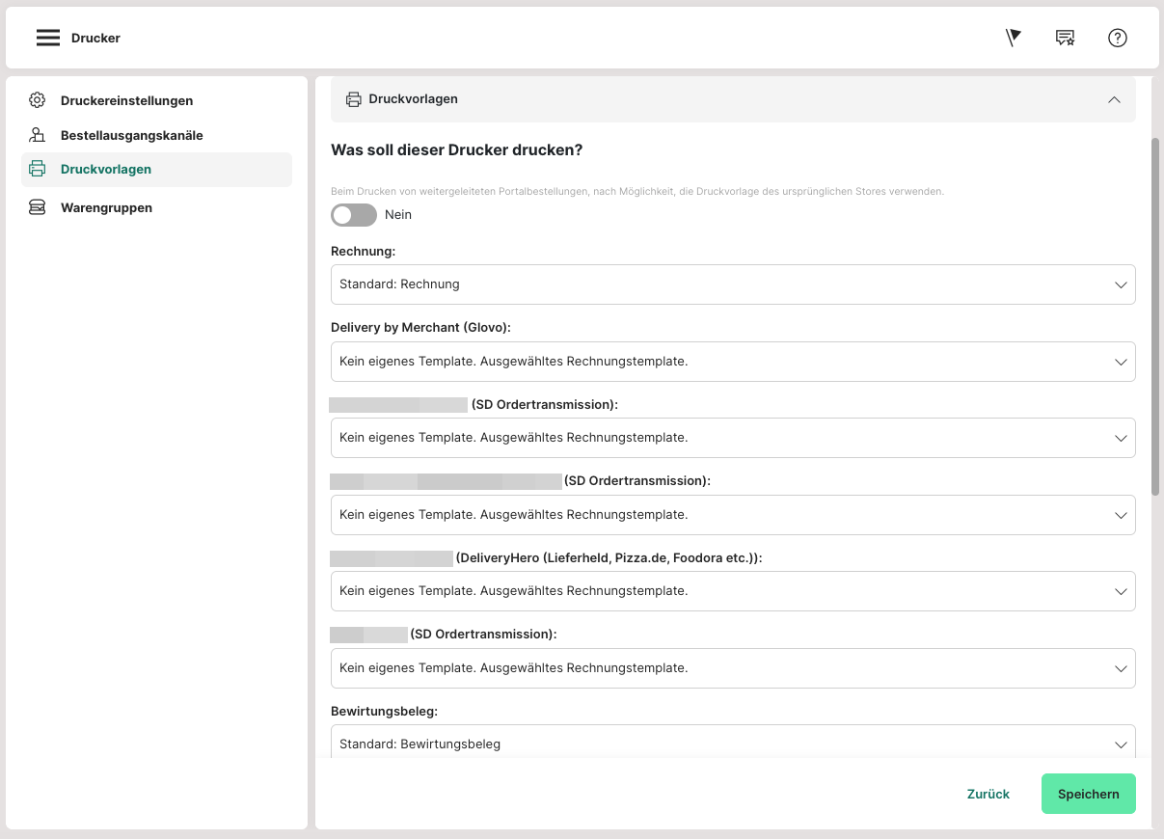Click the Speichern button
This screenshot has height=839, width=1164.
pos(1088,794)
